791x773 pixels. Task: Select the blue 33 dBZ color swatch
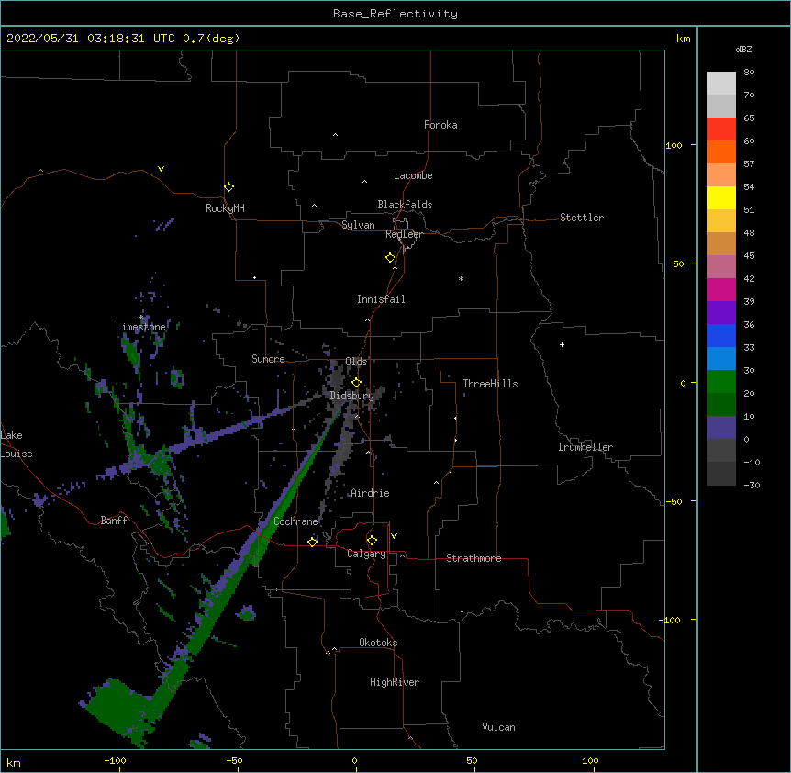tap(721, 335)
